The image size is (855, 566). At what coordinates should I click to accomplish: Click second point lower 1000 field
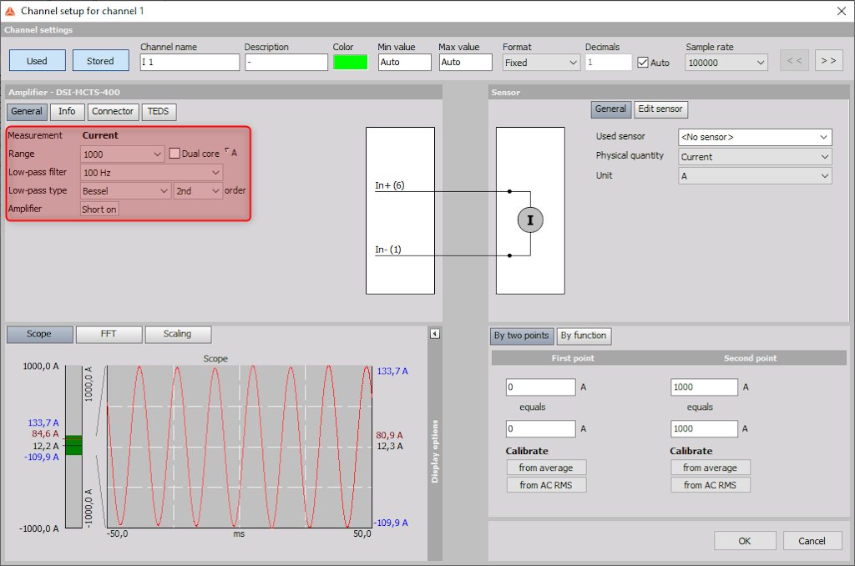click(705, 428)
